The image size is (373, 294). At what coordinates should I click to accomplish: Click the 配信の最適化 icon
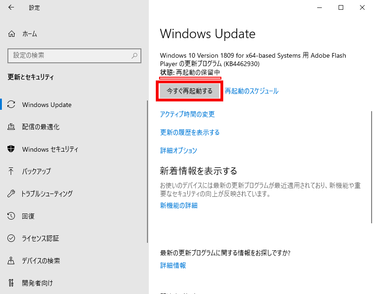point(12,127)
